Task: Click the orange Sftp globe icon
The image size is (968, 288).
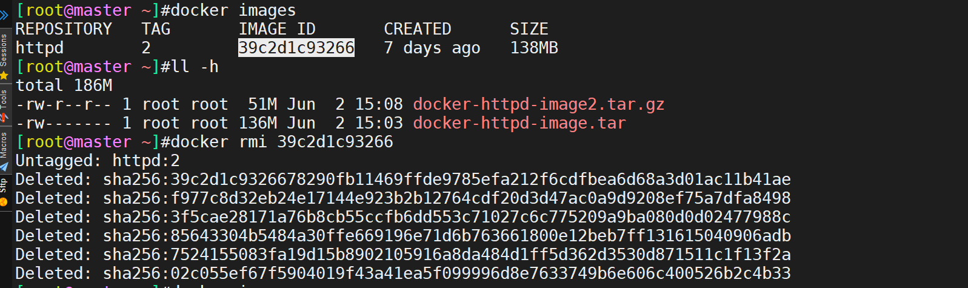Action: (4, 201)
